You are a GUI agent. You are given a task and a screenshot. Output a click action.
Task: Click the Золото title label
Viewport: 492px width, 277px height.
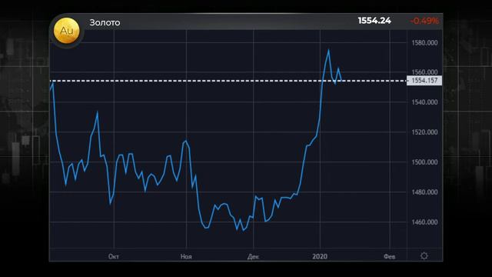click(x=105, y=22)
